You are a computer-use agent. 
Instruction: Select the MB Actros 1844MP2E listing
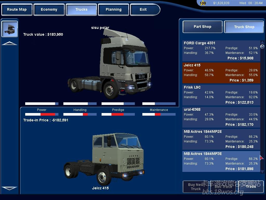coord(221,139)
